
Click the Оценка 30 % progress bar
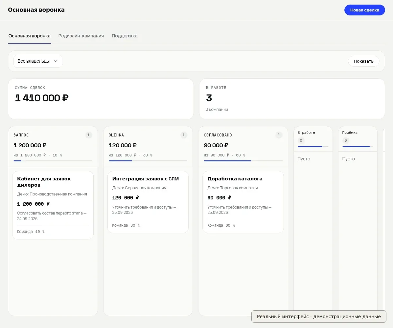coord(148,161)
